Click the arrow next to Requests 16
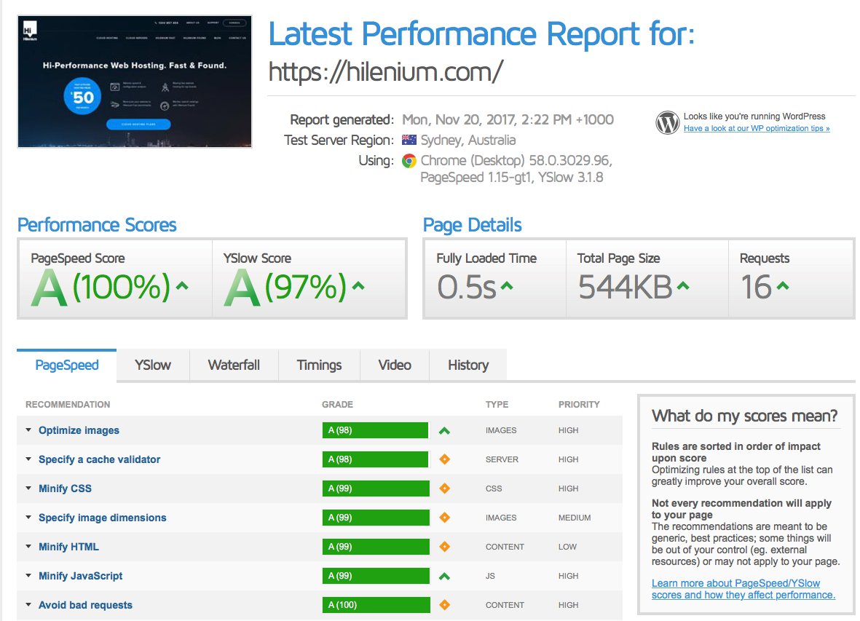 (783, 285)
